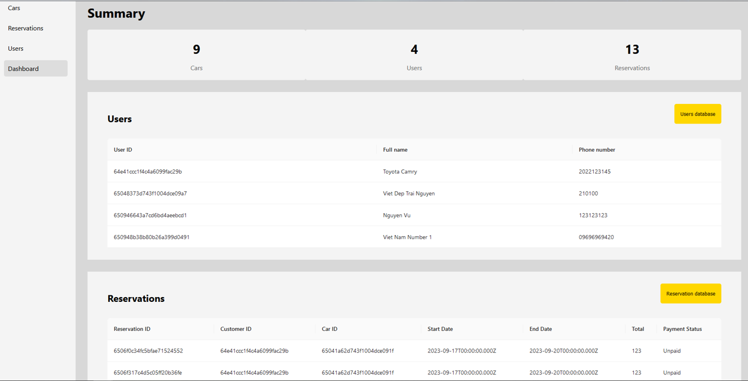Image resolution: width=748 pixels, height=381 pixels.
Task: Click phone number 210100
Action: [x=588, y=194]
